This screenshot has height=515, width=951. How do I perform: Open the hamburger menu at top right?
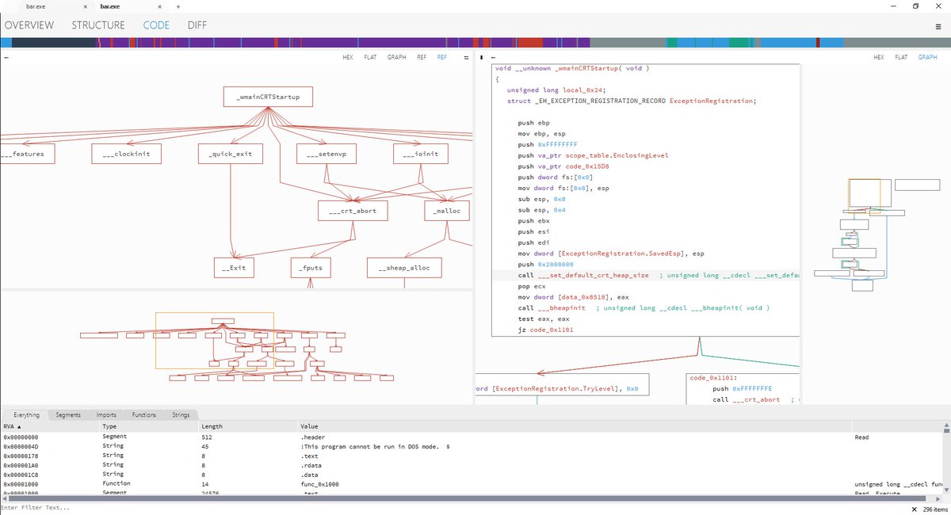tap(938, 25)
